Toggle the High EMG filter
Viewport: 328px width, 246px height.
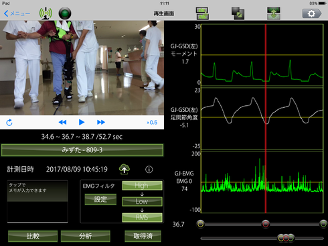142,186
